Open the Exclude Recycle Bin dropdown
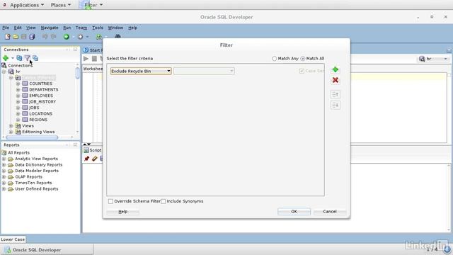 click(141, 71)
